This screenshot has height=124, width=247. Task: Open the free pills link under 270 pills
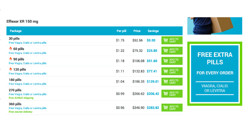point(28,94)
